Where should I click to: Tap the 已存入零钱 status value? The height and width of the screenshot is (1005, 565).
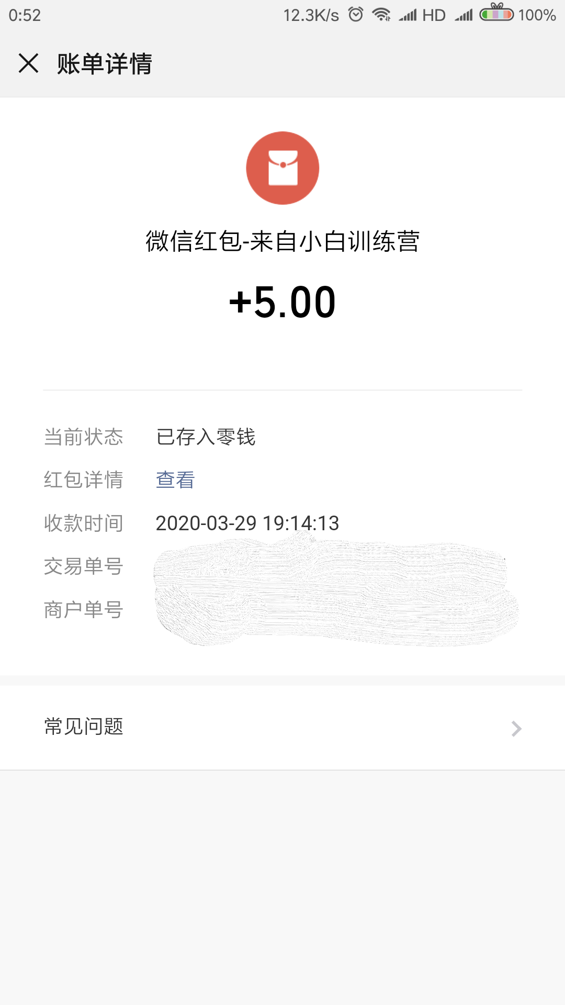pyautogui.click(x=206, y=437)
